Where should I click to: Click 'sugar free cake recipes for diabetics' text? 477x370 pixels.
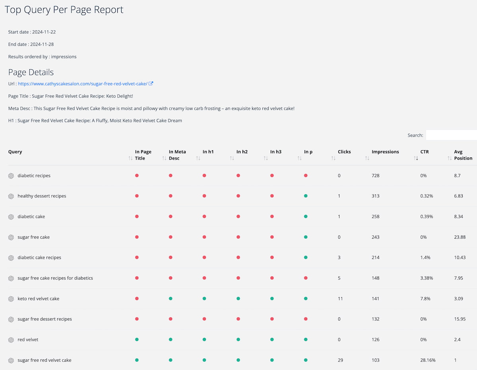pyautogui.click(x=55, y=278)
